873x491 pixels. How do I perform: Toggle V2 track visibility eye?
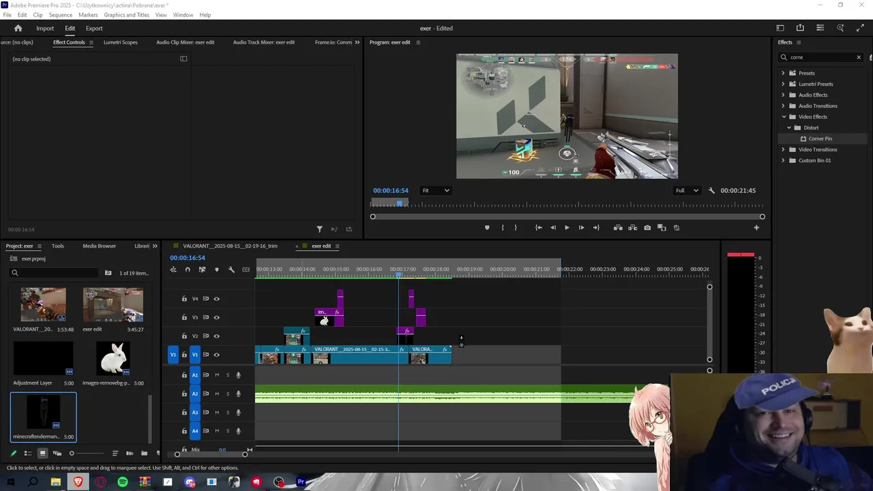click(x=217, y=336)
